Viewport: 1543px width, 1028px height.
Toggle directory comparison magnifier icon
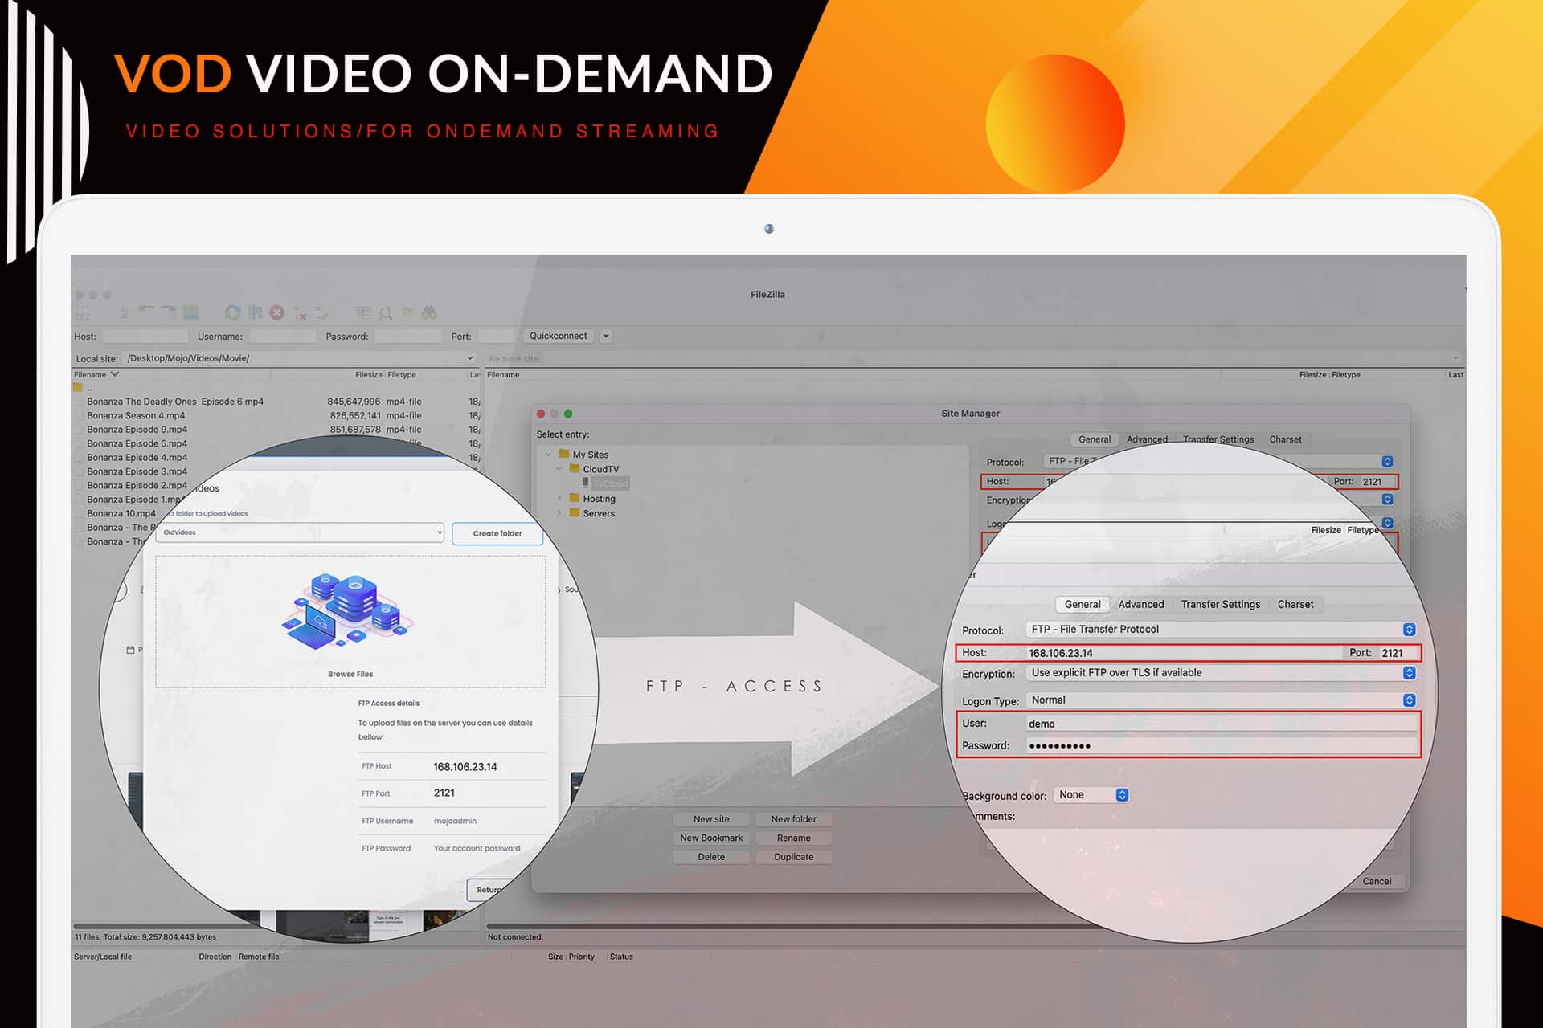386,313
